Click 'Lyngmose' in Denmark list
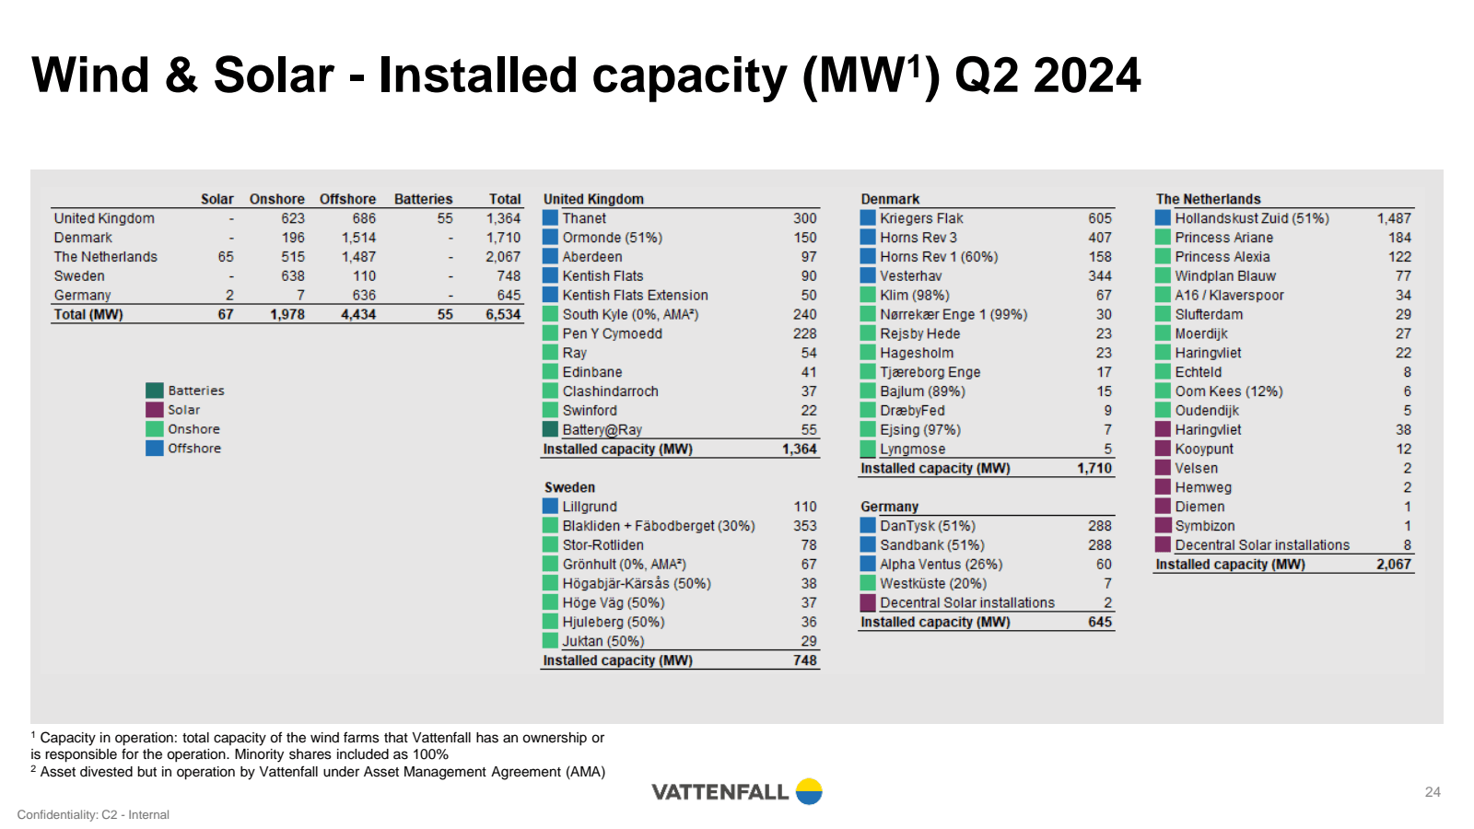 pos(913,450)
